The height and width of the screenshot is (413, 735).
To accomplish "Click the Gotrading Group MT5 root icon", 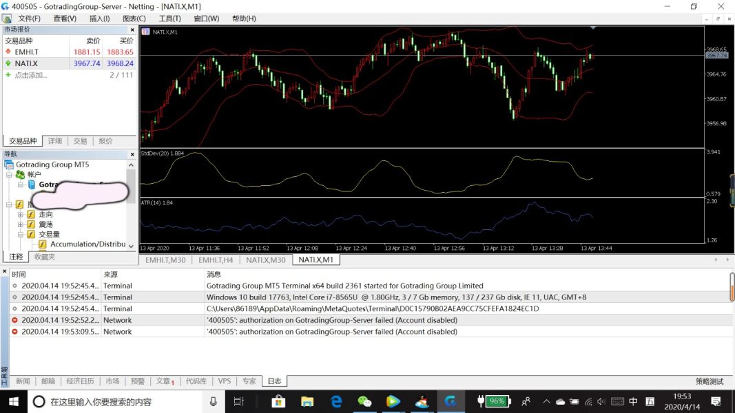I will click(9, 165).
